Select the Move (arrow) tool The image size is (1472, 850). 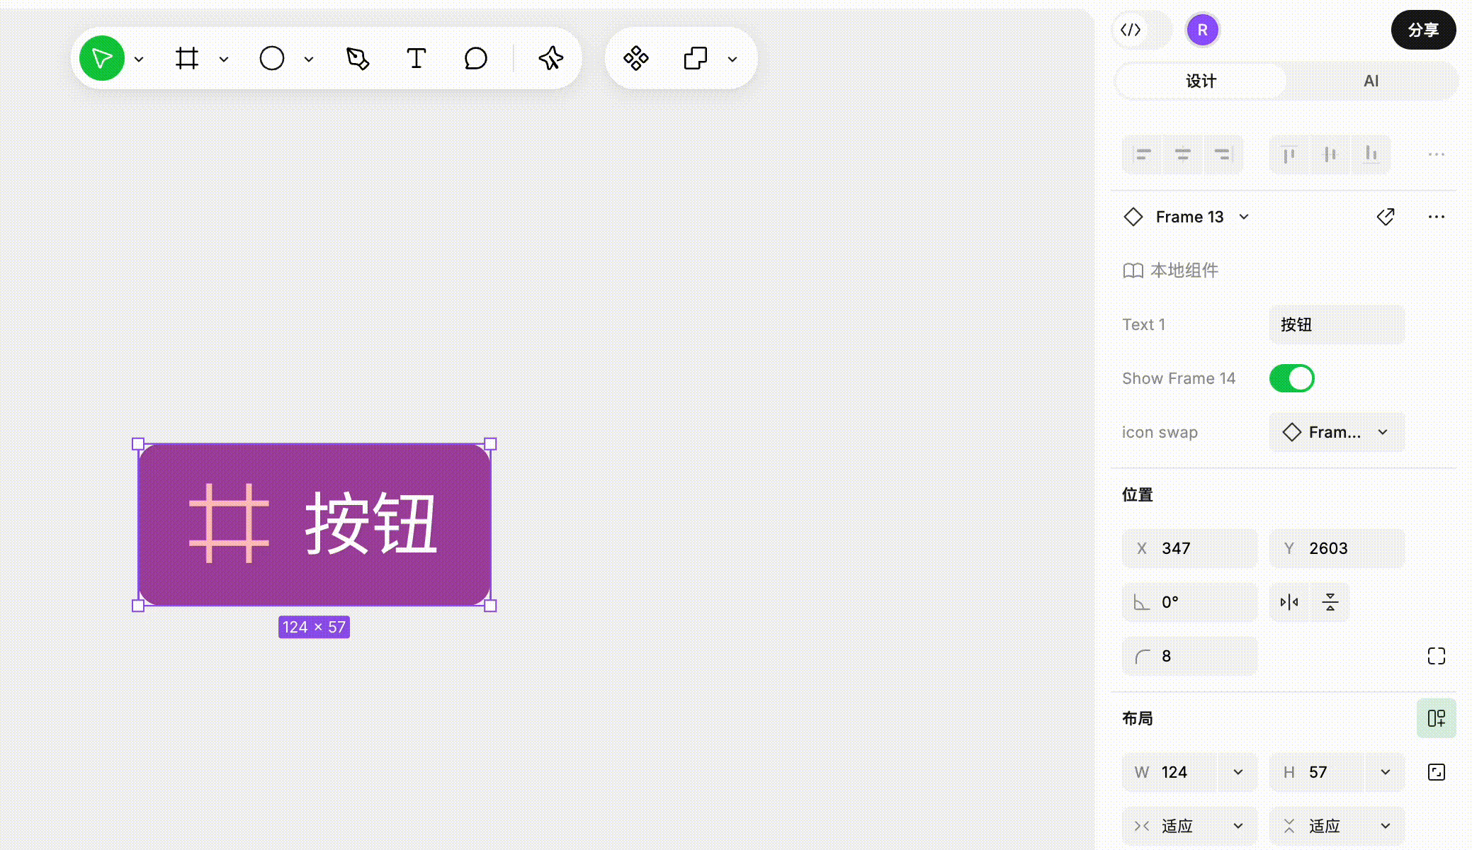coord(102,58)
